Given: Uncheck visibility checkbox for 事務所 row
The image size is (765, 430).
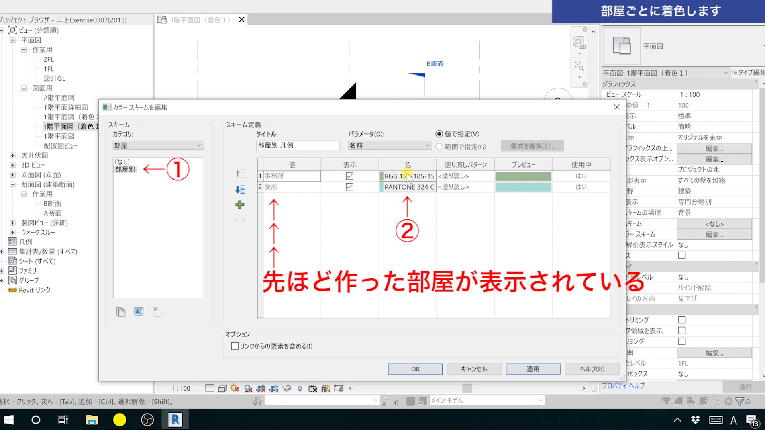Looking at the screenshot, I should [x=349, y=176].
